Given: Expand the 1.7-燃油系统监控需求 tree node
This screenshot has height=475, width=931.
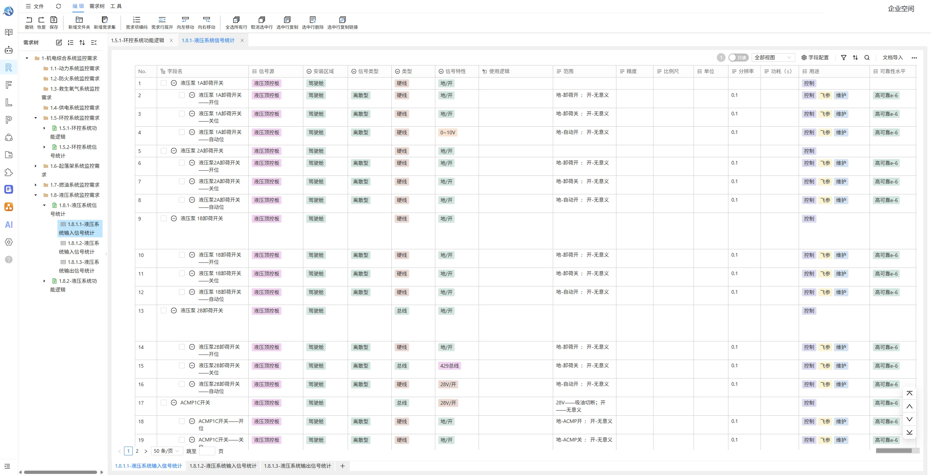Looking at the screenshot, I should [36, 185].
